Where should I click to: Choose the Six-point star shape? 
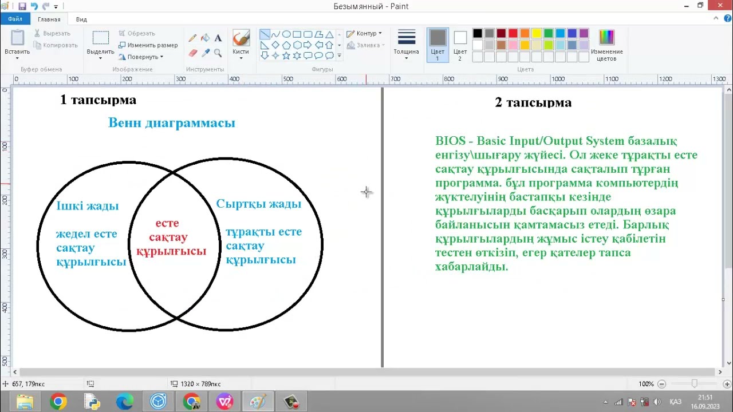297,56
